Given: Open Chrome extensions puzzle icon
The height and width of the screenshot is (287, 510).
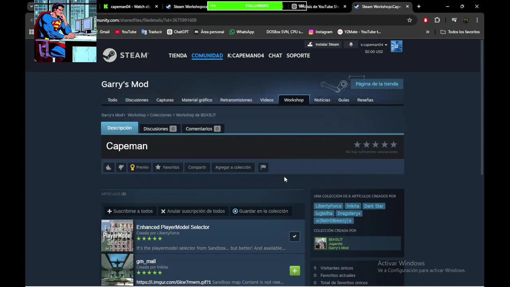Looking at the screenshot, I should coord(437,20).
